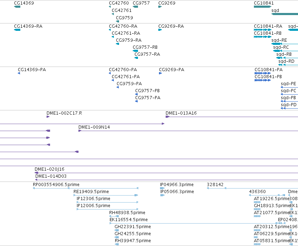Image resolution: width=298 pixels, height=246 pixels.
Task: Click the sqd-PC protein label
Action: 289,91
